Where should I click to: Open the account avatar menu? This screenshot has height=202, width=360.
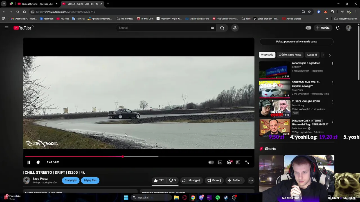348,28
